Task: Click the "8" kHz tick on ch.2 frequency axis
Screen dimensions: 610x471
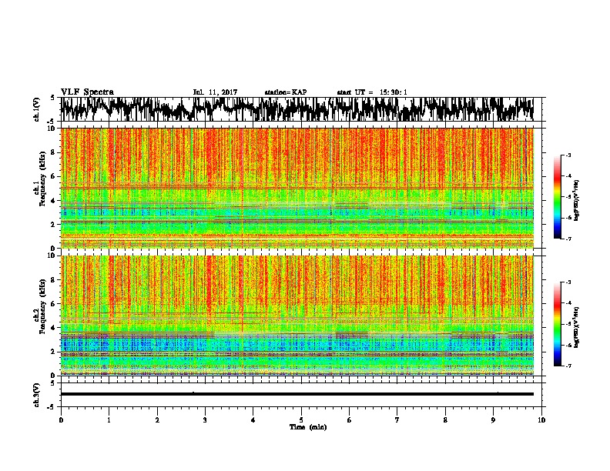Action: pyautogui.click(x=54, y=280)
